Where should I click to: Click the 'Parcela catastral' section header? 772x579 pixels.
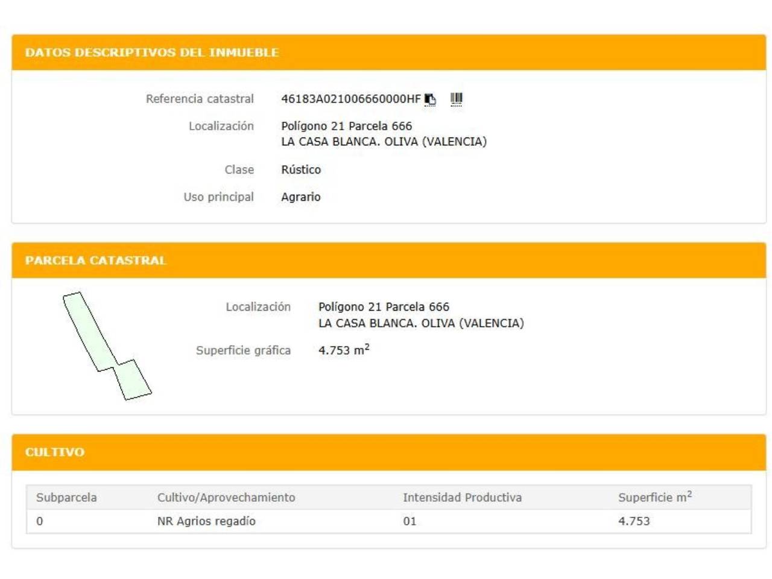(x=95, y=261)
